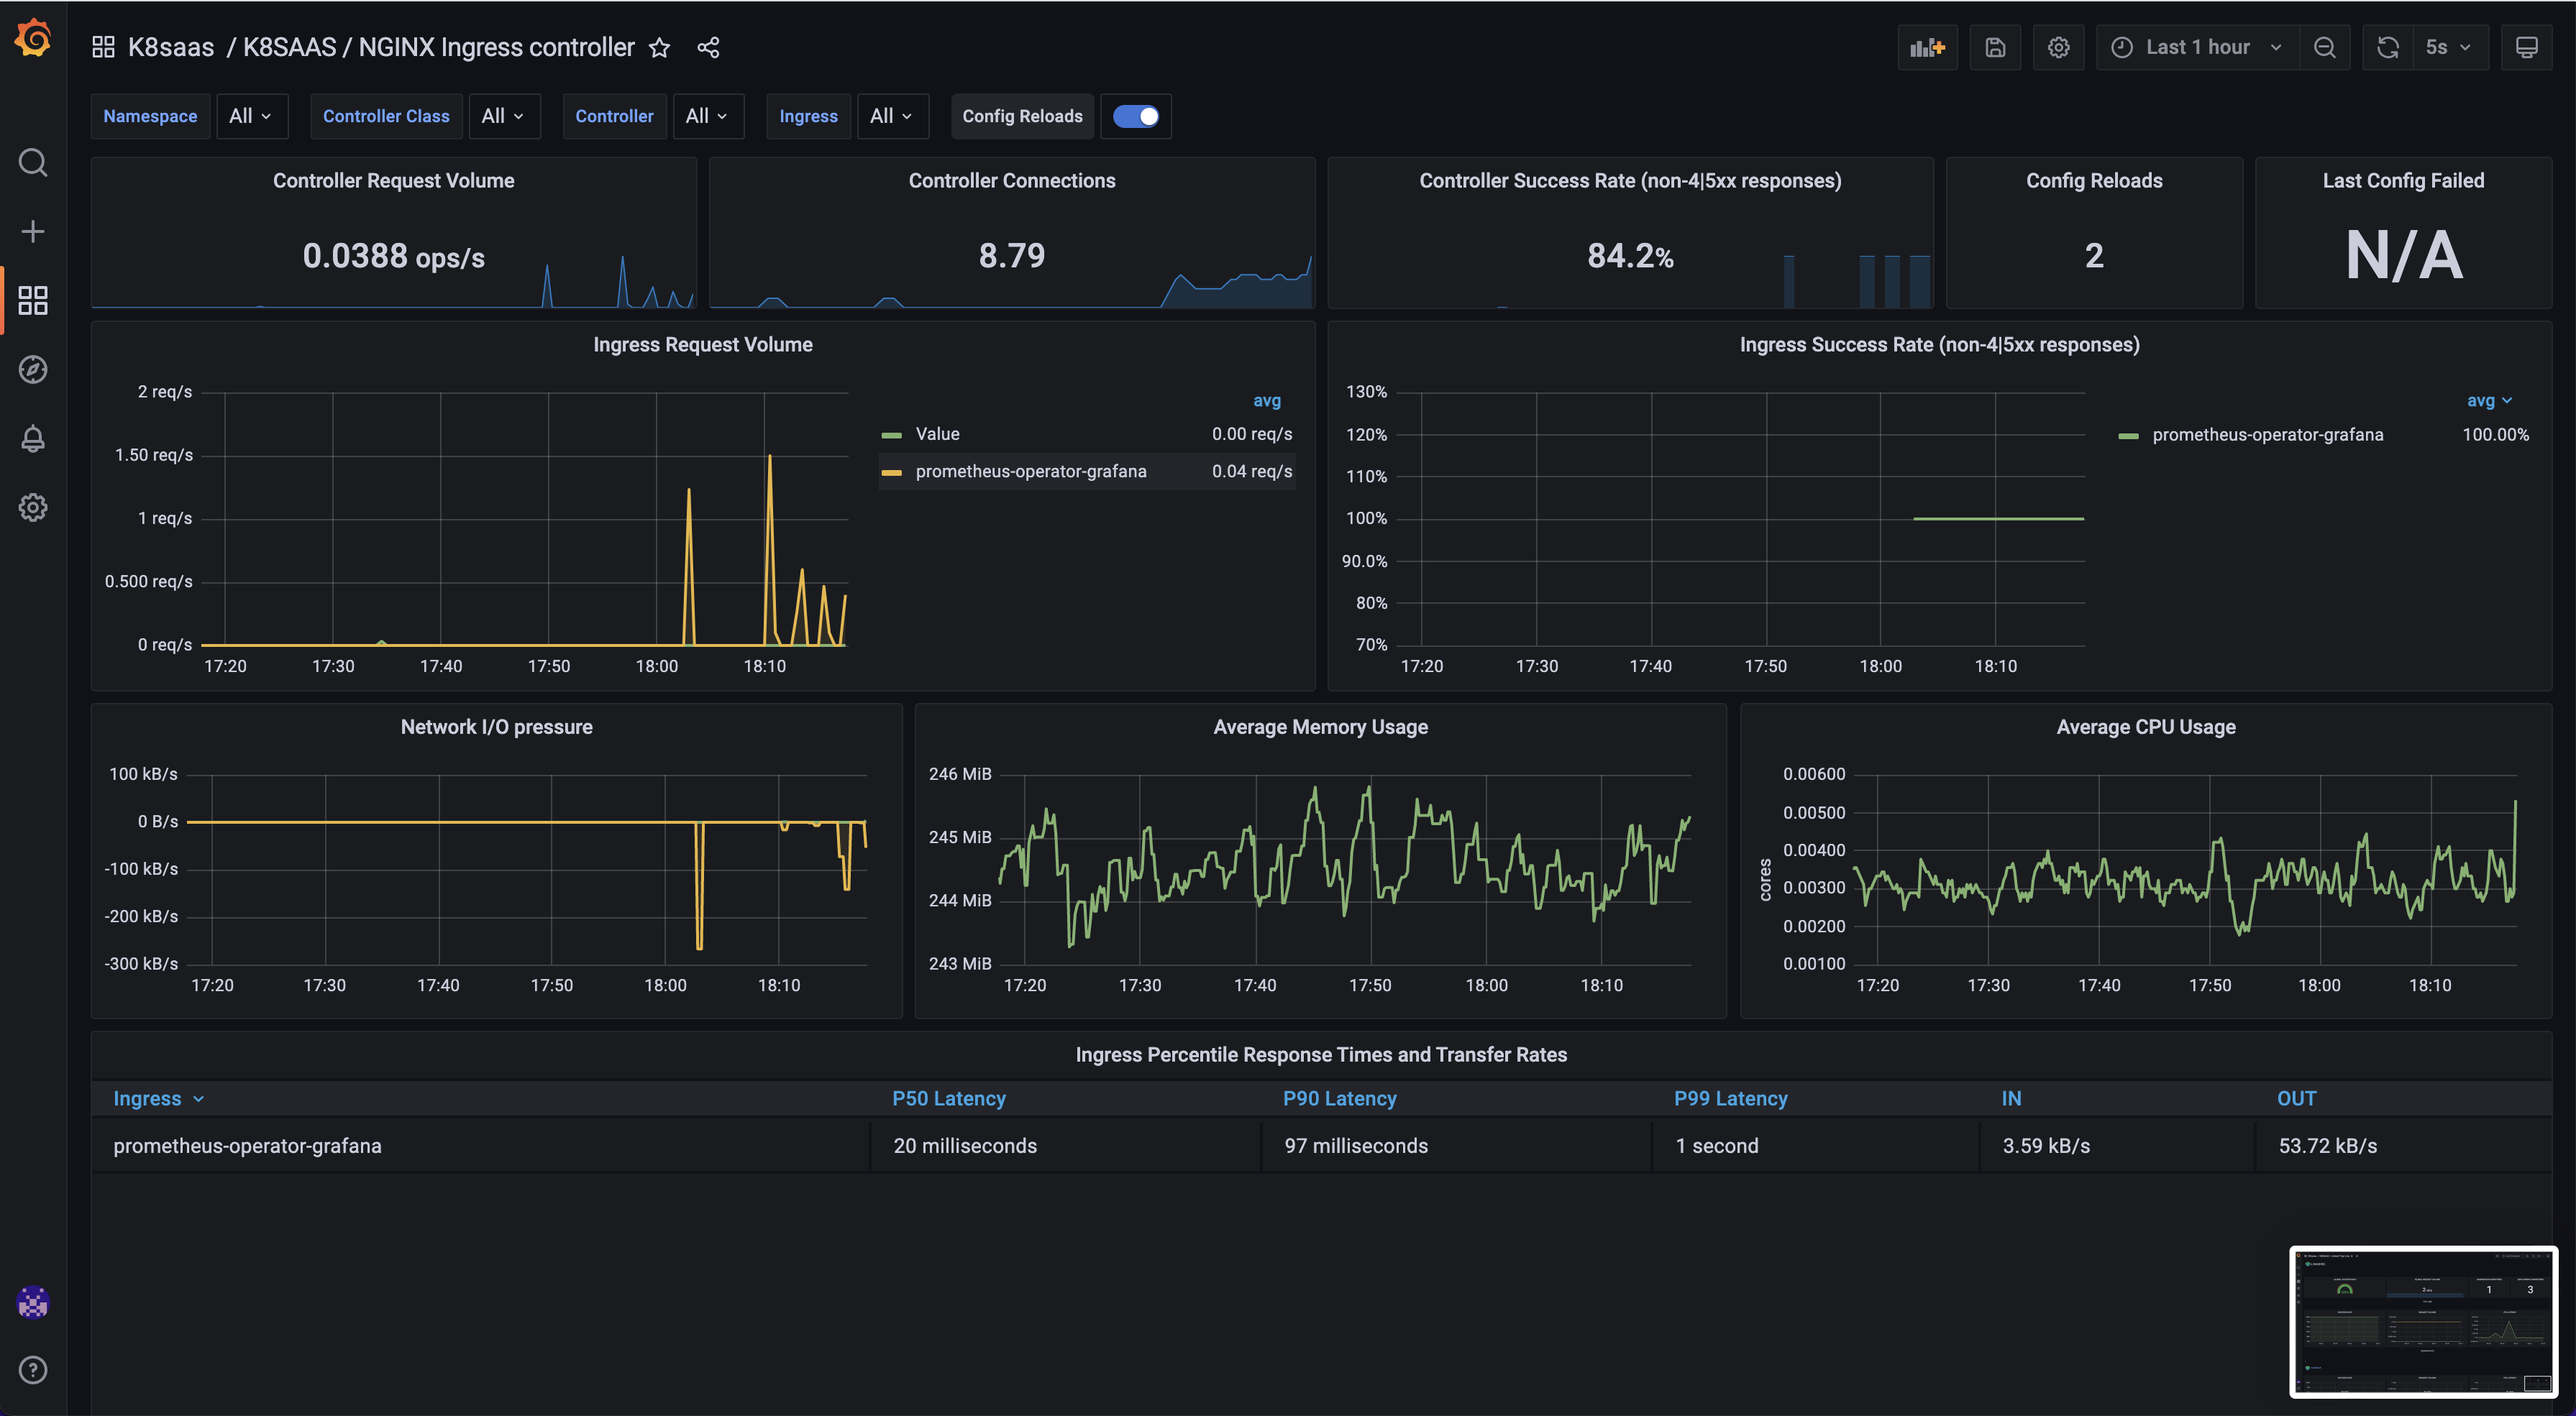Click green swatch in Ingress Success Rate legend
2576x1416 pixels.
[x=2128, y=436]
